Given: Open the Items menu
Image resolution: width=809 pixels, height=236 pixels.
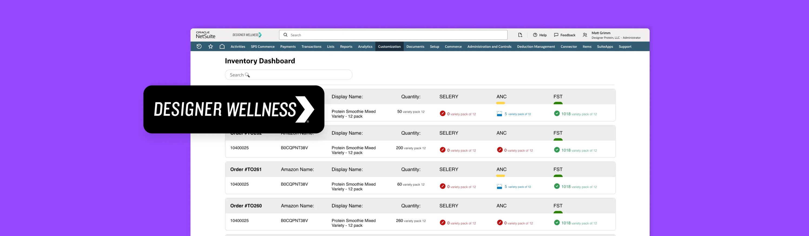Looking at the screenshot, I should [x=587, y=46].
